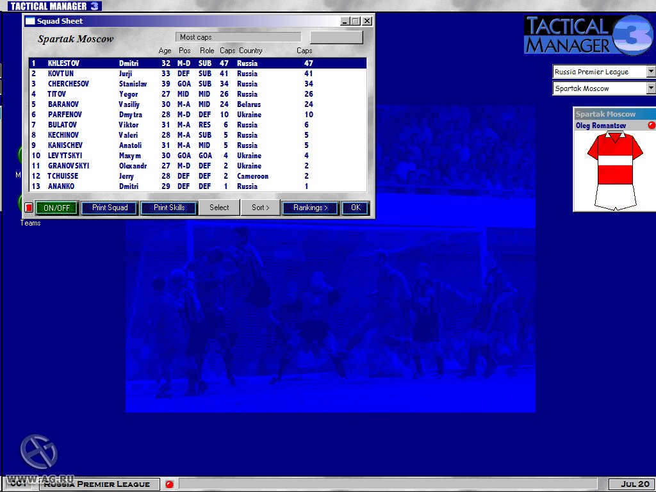This screenshot has width=656, height=492.
Task: Click Belarus in the BARANOV row
Action: pyautogui.click(x=249, y=104)
